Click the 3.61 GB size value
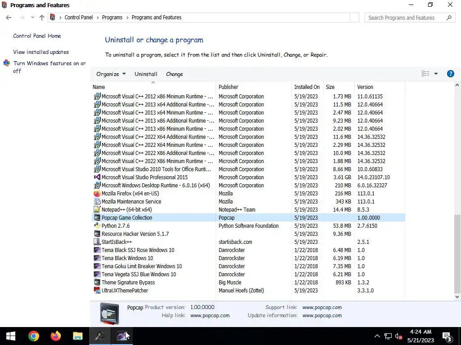 [x=342, y=177]
